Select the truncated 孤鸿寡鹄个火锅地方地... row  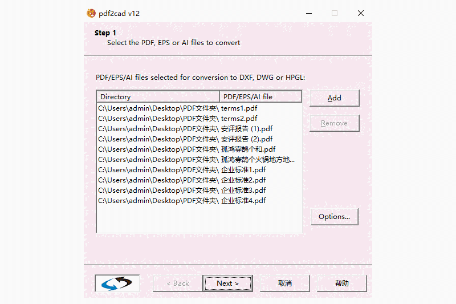[x=199, y=160]
